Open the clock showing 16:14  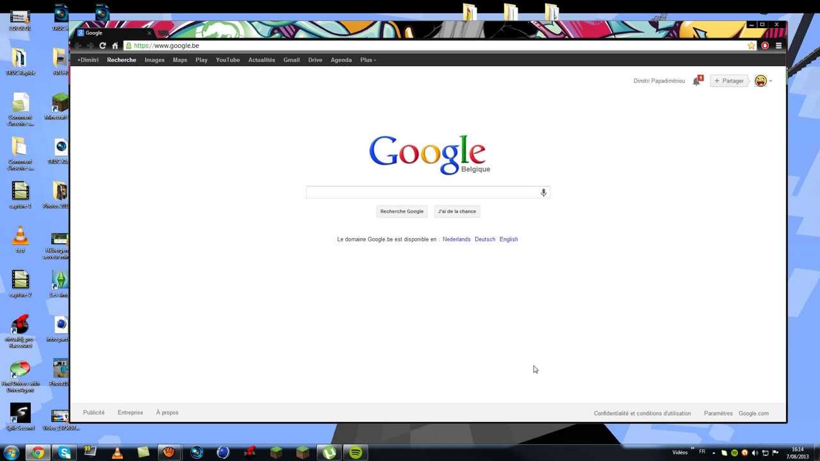(x=798, y=453)
